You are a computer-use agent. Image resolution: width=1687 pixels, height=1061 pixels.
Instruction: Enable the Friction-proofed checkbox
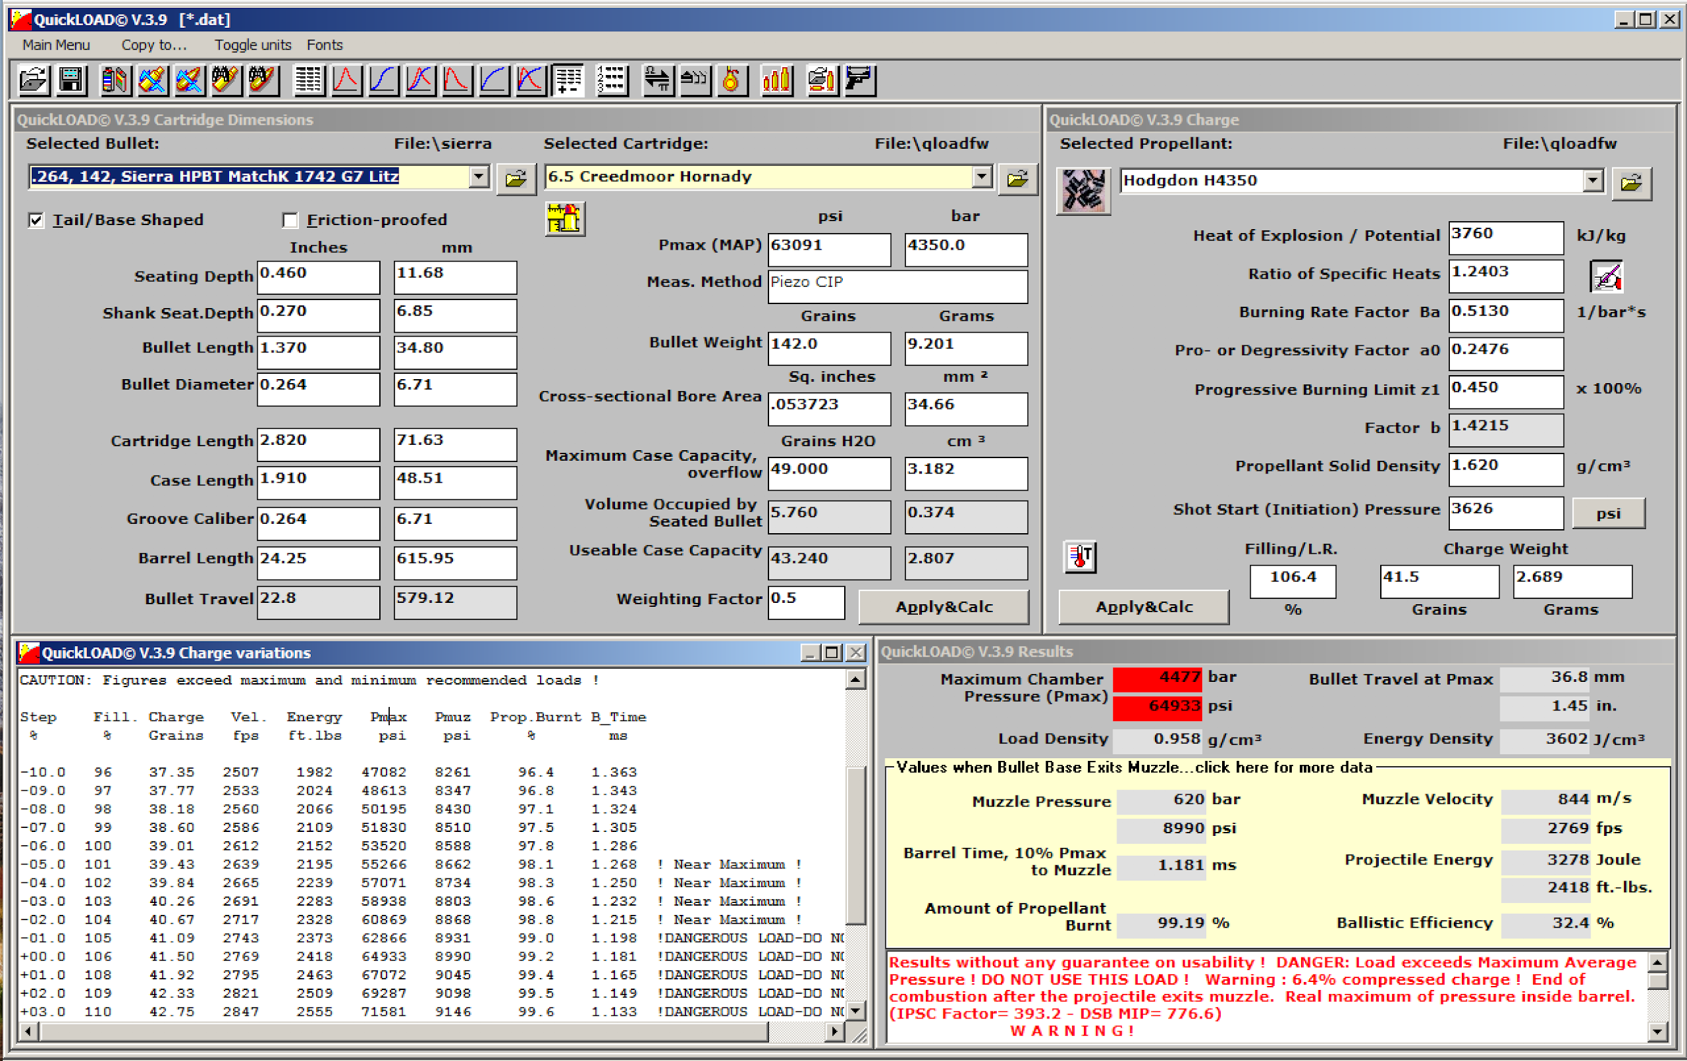click(x=290, y=220)
